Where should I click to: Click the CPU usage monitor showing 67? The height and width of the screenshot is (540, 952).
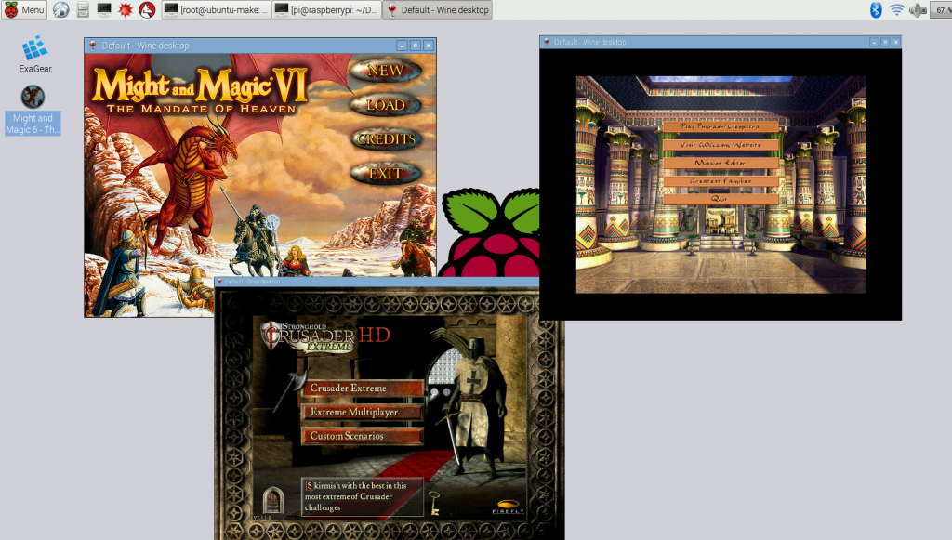[941, 9]
